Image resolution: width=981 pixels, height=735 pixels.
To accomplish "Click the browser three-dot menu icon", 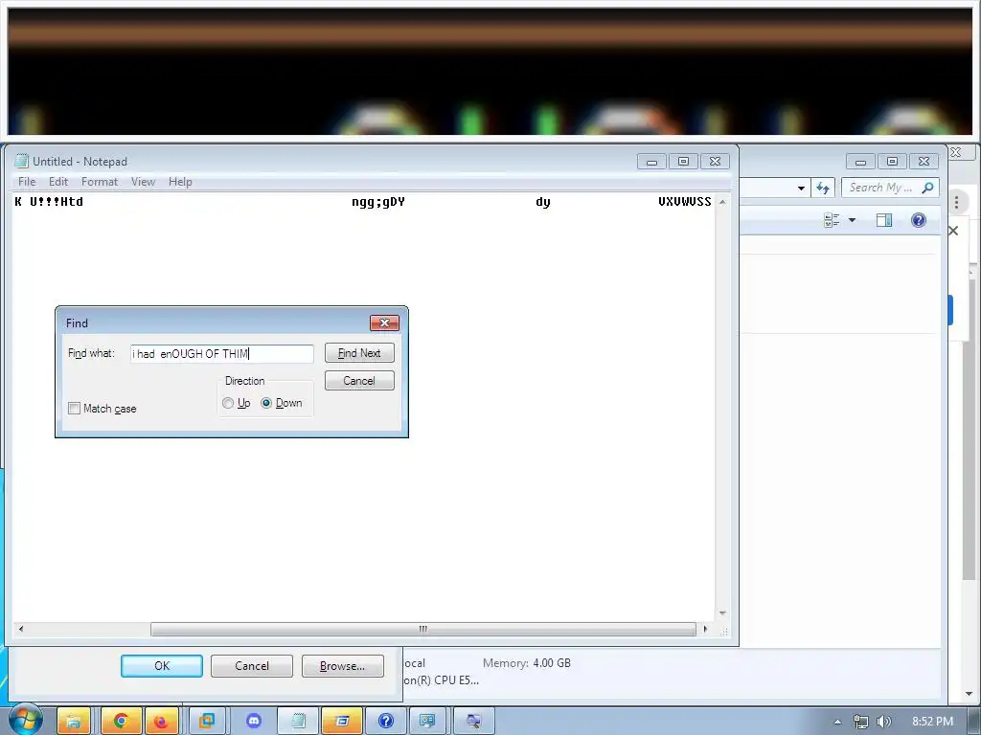I will (x=957, y=202).
